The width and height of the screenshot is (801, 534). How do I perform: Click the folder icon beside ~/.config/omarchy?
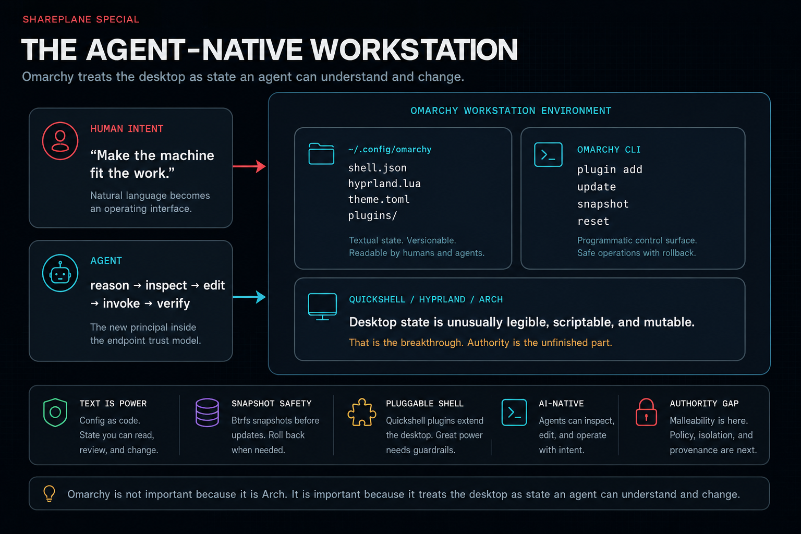321,153
